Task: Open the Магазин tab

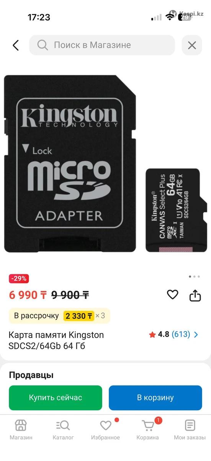Action: coord(21,430)
